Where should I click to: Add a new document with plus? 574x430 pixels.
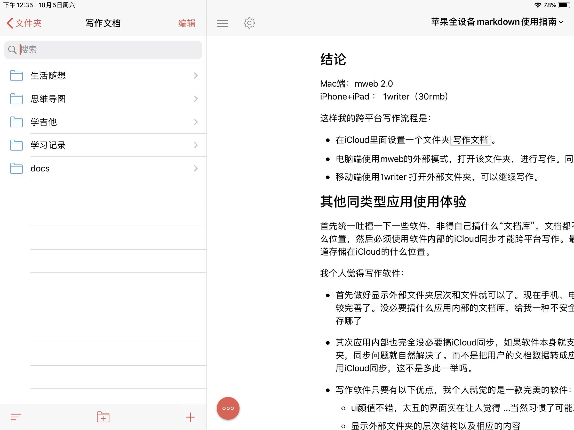click(190, 417)
